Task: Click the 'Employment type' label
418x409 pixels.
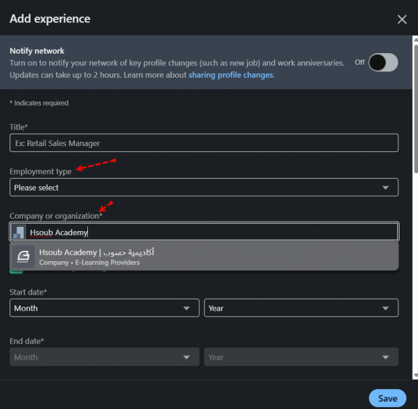Action: 40,172
